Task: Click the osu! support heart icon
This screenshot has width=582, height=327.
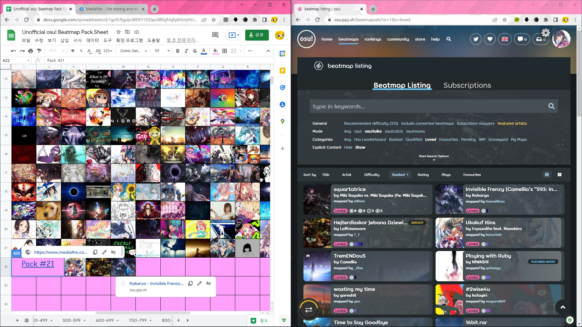Action: [x=490, y=39]
